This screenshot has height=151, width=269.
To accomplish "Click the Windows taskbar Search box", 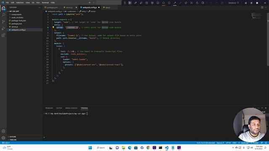I will 101,148.
